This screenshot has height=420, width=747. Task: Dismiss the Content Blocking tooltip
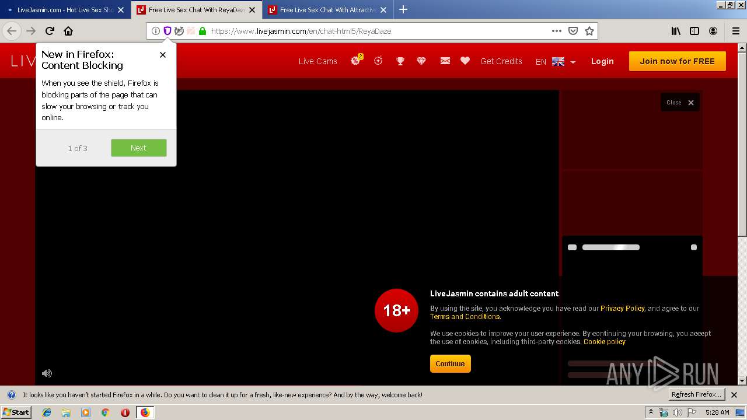pyautogui.click(x=163, y=54)
